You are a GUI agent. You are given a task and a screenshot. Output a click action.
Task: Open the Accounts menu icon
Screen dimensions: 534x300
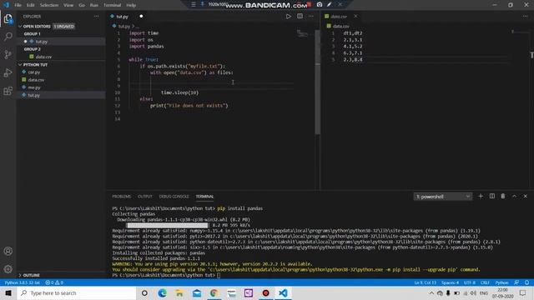(x=8, y=251)
